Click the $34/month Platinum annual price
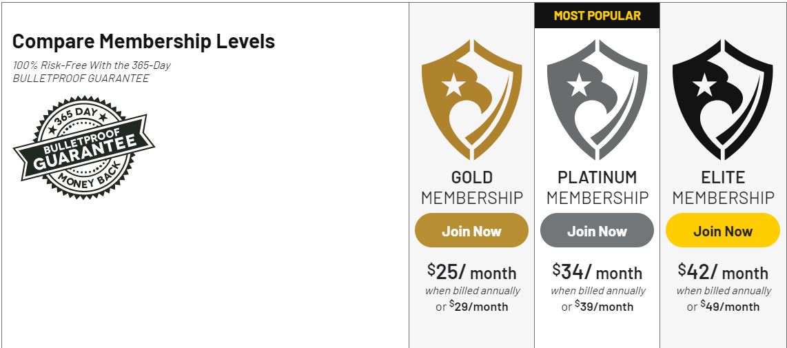The image size is (787, 348). pyautogui.click(x=597, y=272)
